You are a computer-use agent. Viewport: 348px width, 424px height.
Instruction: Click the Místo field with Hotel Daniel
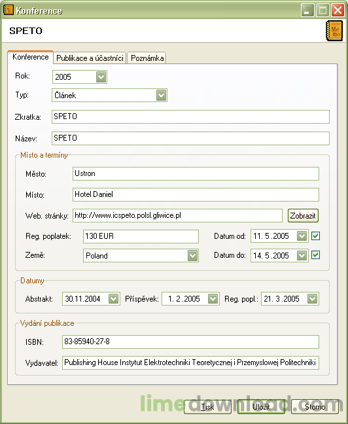click(196, 195)
